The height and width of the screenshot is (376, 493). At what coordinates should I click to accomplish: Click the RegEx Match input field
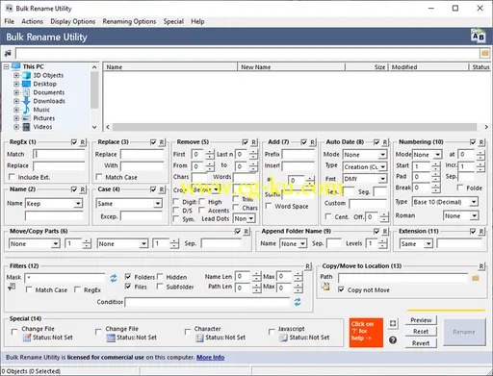point(59,154)
